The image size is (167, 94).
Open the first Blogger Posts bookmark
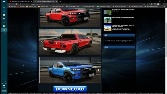point(31,7)
